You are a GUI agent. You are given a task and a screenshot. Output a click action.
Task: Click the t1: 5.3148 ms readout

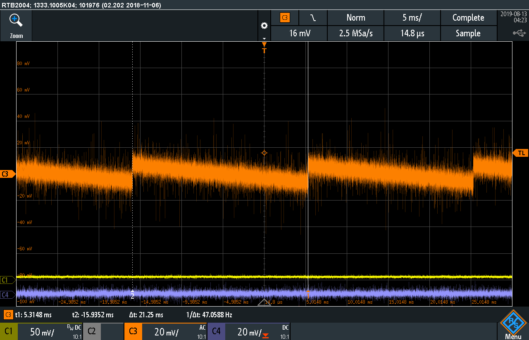click(33, 315)
